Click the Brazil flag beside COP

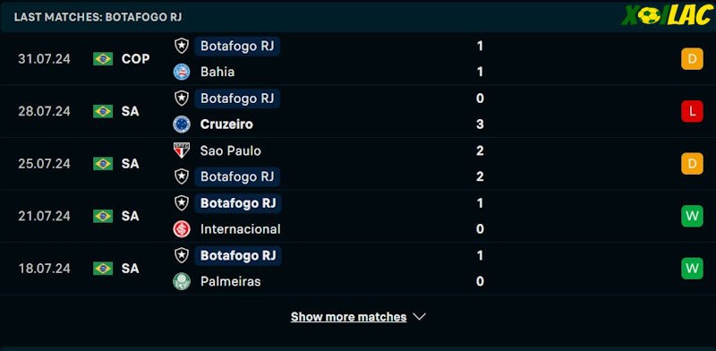click(x=103, y=58)
